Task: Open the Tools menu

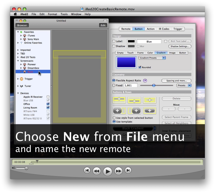Action: tap(64, 14)
